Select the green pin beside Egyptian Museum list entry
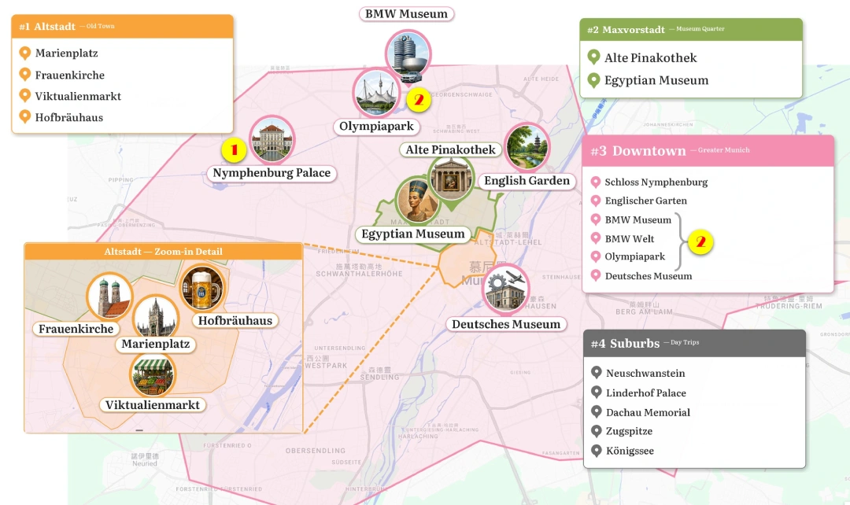 pyautogui.click(x=593, y=80)
